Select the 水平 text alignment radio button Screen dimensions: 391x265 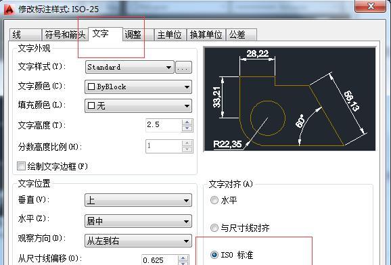214,200
